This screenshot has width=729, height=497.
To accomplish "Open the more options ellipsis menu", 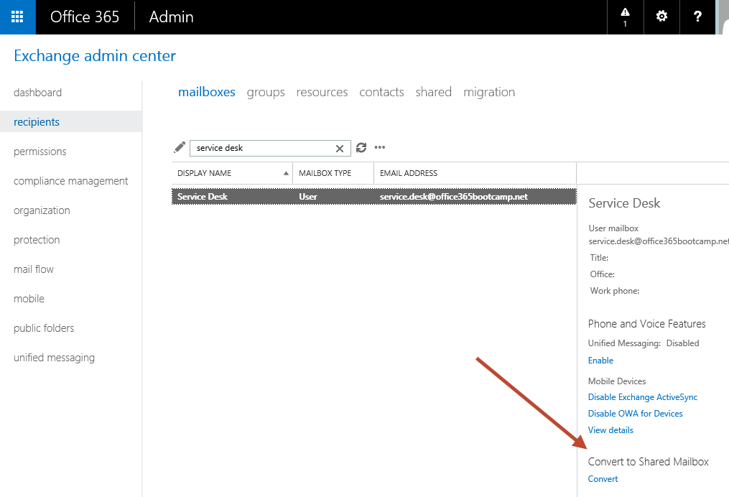I will pyautogui.click(x=380, y=148).
